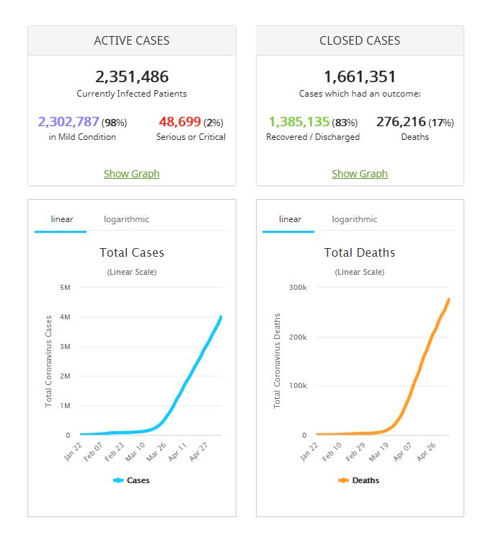The image size is (496, 543).
Task: Click the Active Cases panel header
Action: (x=131, y=41)
